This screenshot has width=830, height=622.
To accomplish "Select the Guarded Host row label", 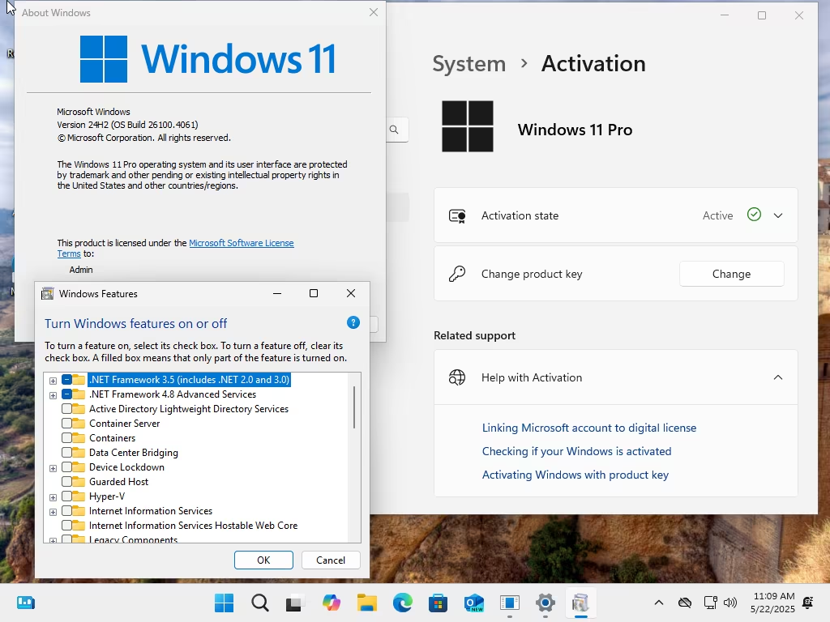I will 118,482.
